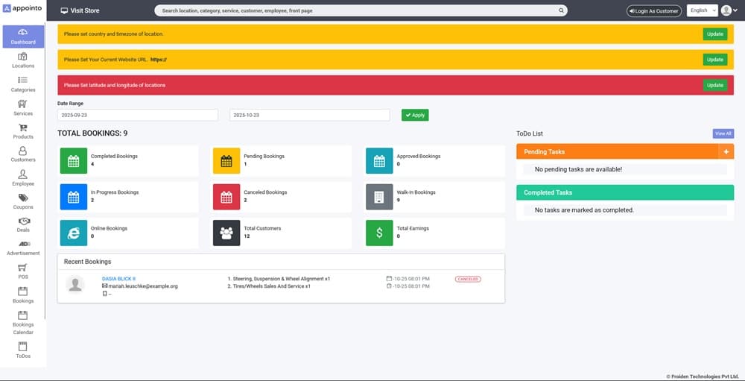Open the Bookings Calendar icon
The width and height of the screenshot is (745, 381).
[x=22, y=315]
